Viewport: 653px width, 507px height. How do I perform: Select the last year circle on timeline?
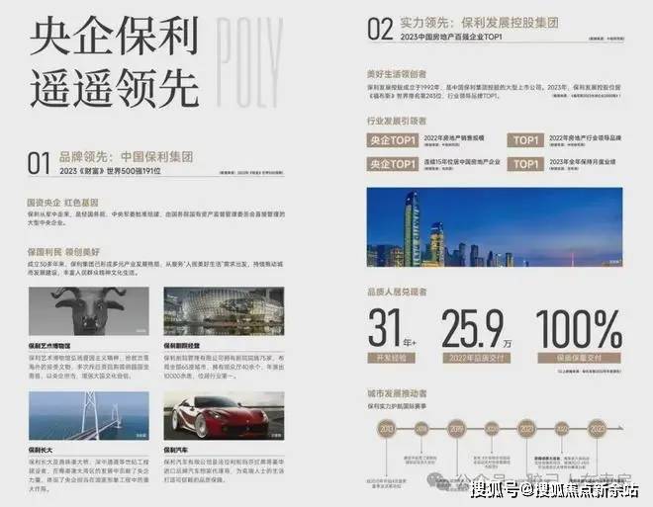(x=598, y=428)
